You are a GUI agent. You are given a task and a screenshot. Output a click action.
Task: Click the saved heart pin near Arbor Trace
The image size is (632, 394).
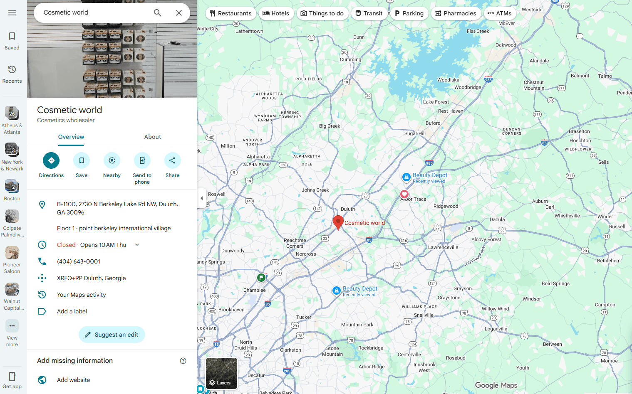404,194
